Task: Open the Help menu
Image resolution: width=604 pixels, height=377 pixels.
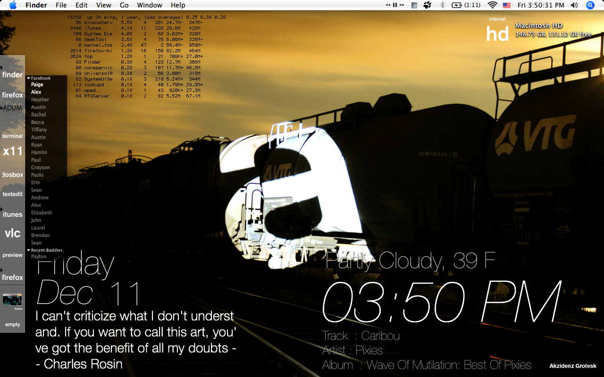Action: click(x=178, y=5)
